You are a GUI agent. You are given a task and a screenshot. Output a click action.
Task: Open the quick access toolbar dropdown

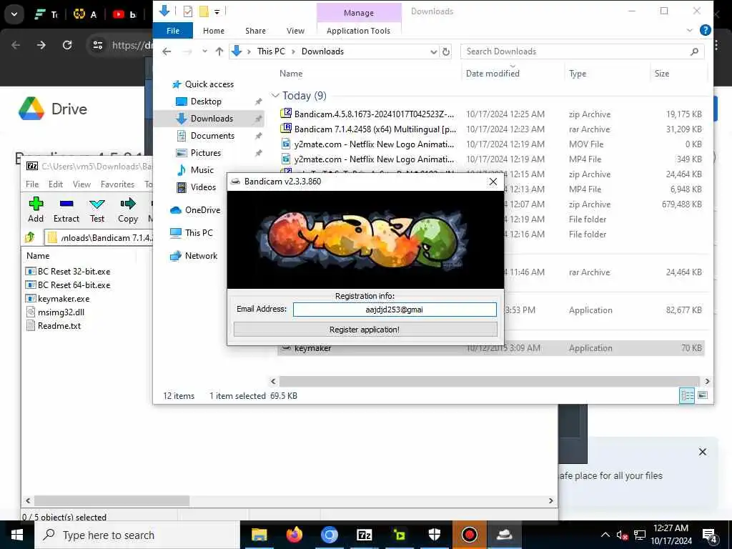click(217, 11)
